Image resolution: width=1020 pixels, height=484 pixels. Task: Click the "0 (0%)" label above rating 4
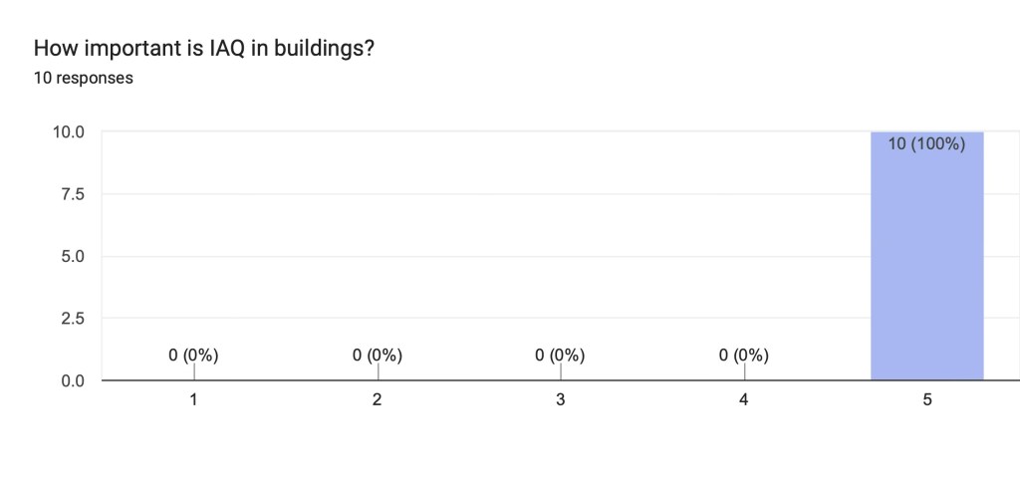[x=743, y=355]
